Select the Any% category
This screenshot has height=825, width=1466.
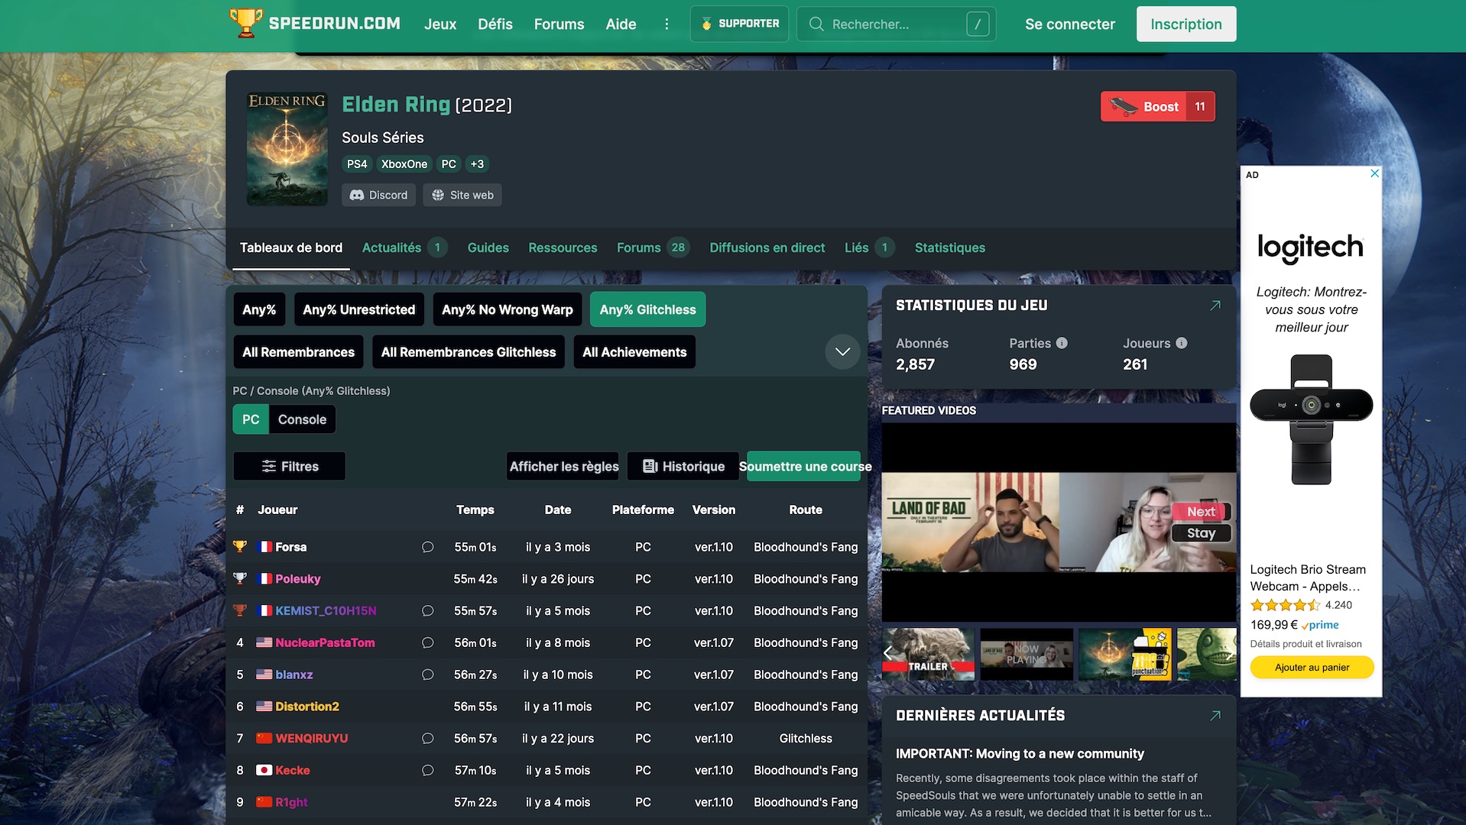coord(259,309)
